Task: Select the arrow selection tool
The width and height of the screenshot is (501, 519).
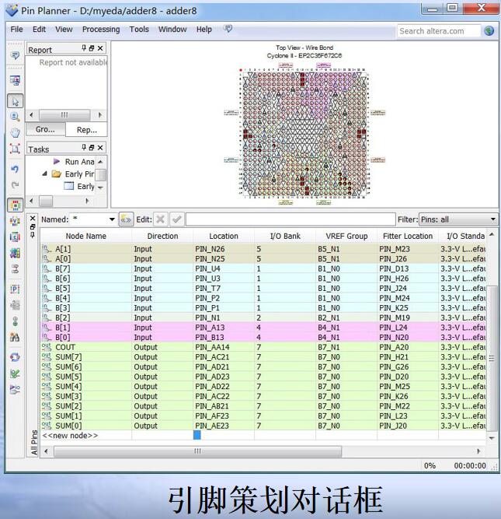Action: [16, 101]
